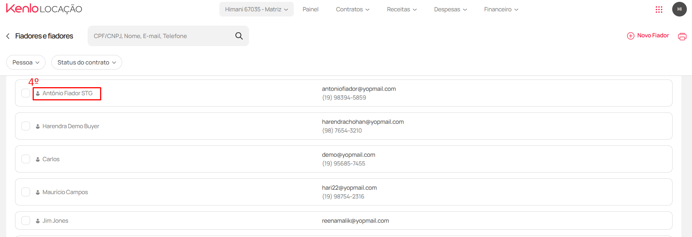Click the Novo Fiador button
Image resolution: width=692 pixels, height=237 pixels.
pyautogui.click(x=648, y=36)
